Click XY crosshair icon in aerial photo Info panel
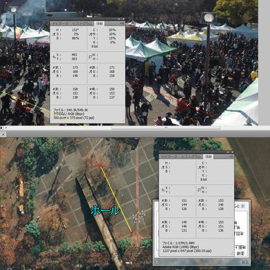The image size is (270, 270). coord(163,190)
